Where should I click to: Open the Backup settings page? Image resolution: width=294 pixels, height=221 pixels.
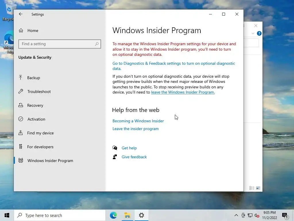pos(60,78)
